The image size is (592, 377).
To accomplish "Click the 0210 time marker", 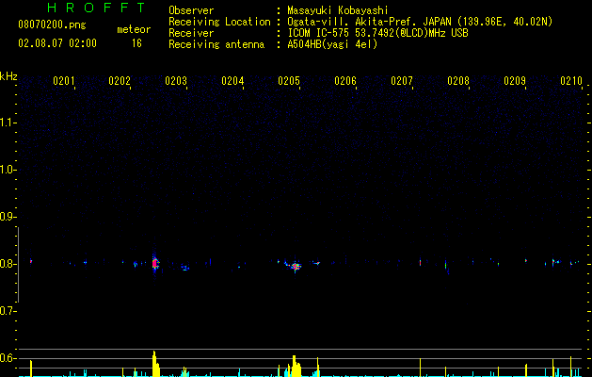I will 571,81.
